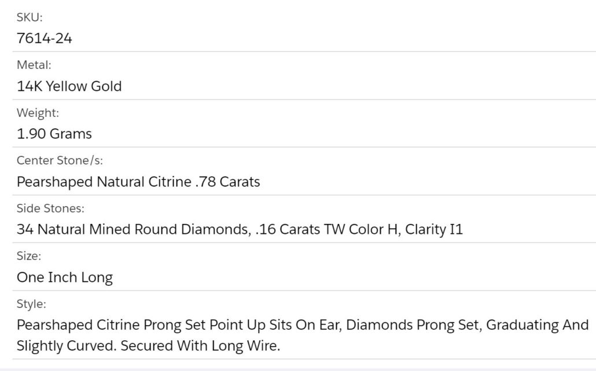Click the Side Stones label

tap(50, 208)
